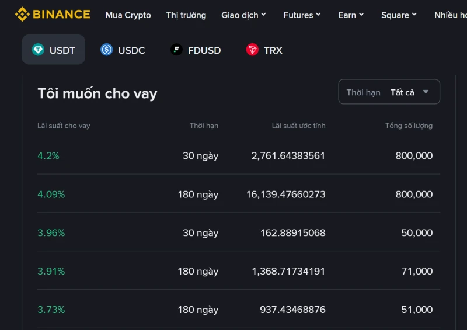Viewport: 467px width, 330px height.
Task: Go to Thị trường markets page
Action: tap(186, 15)
